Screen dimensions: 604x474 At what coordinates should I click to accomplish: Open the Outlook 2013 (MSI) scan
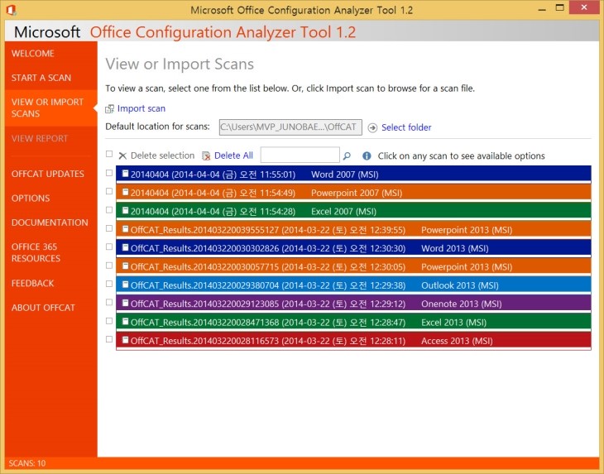353,285
